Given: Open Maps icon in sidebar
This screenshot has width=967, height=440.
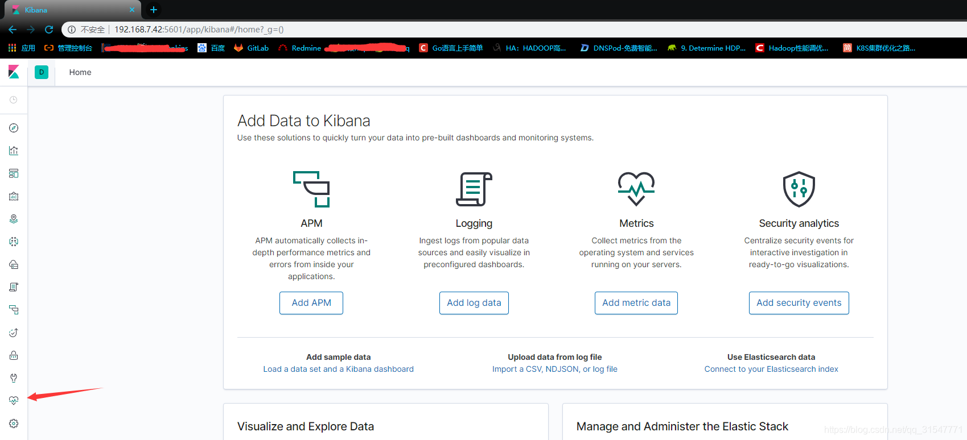Looking at the screenshot, I should click(14, 219).
